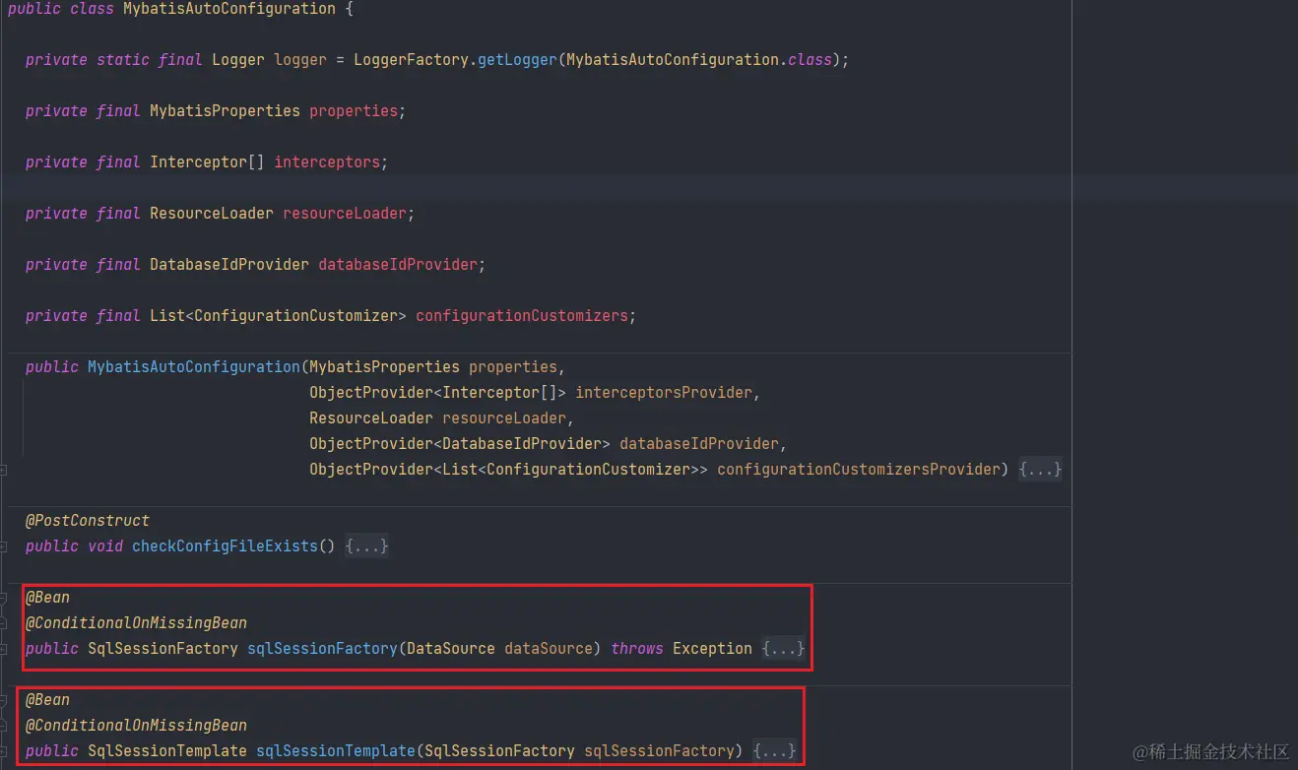Image resolution: width=1298 pixels, height=770 pixels.
Task: Expand folded body after throws Exception
Action: [x=783, y=649]
